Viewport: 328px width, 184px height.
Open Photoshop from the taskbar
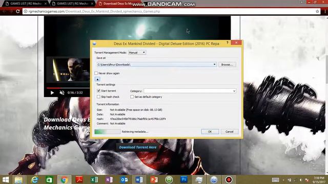184,179
